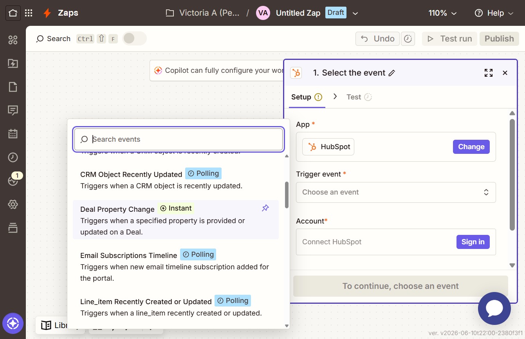
Task: Select Email Subscriptions Timeline event
Action: [176, 266]
